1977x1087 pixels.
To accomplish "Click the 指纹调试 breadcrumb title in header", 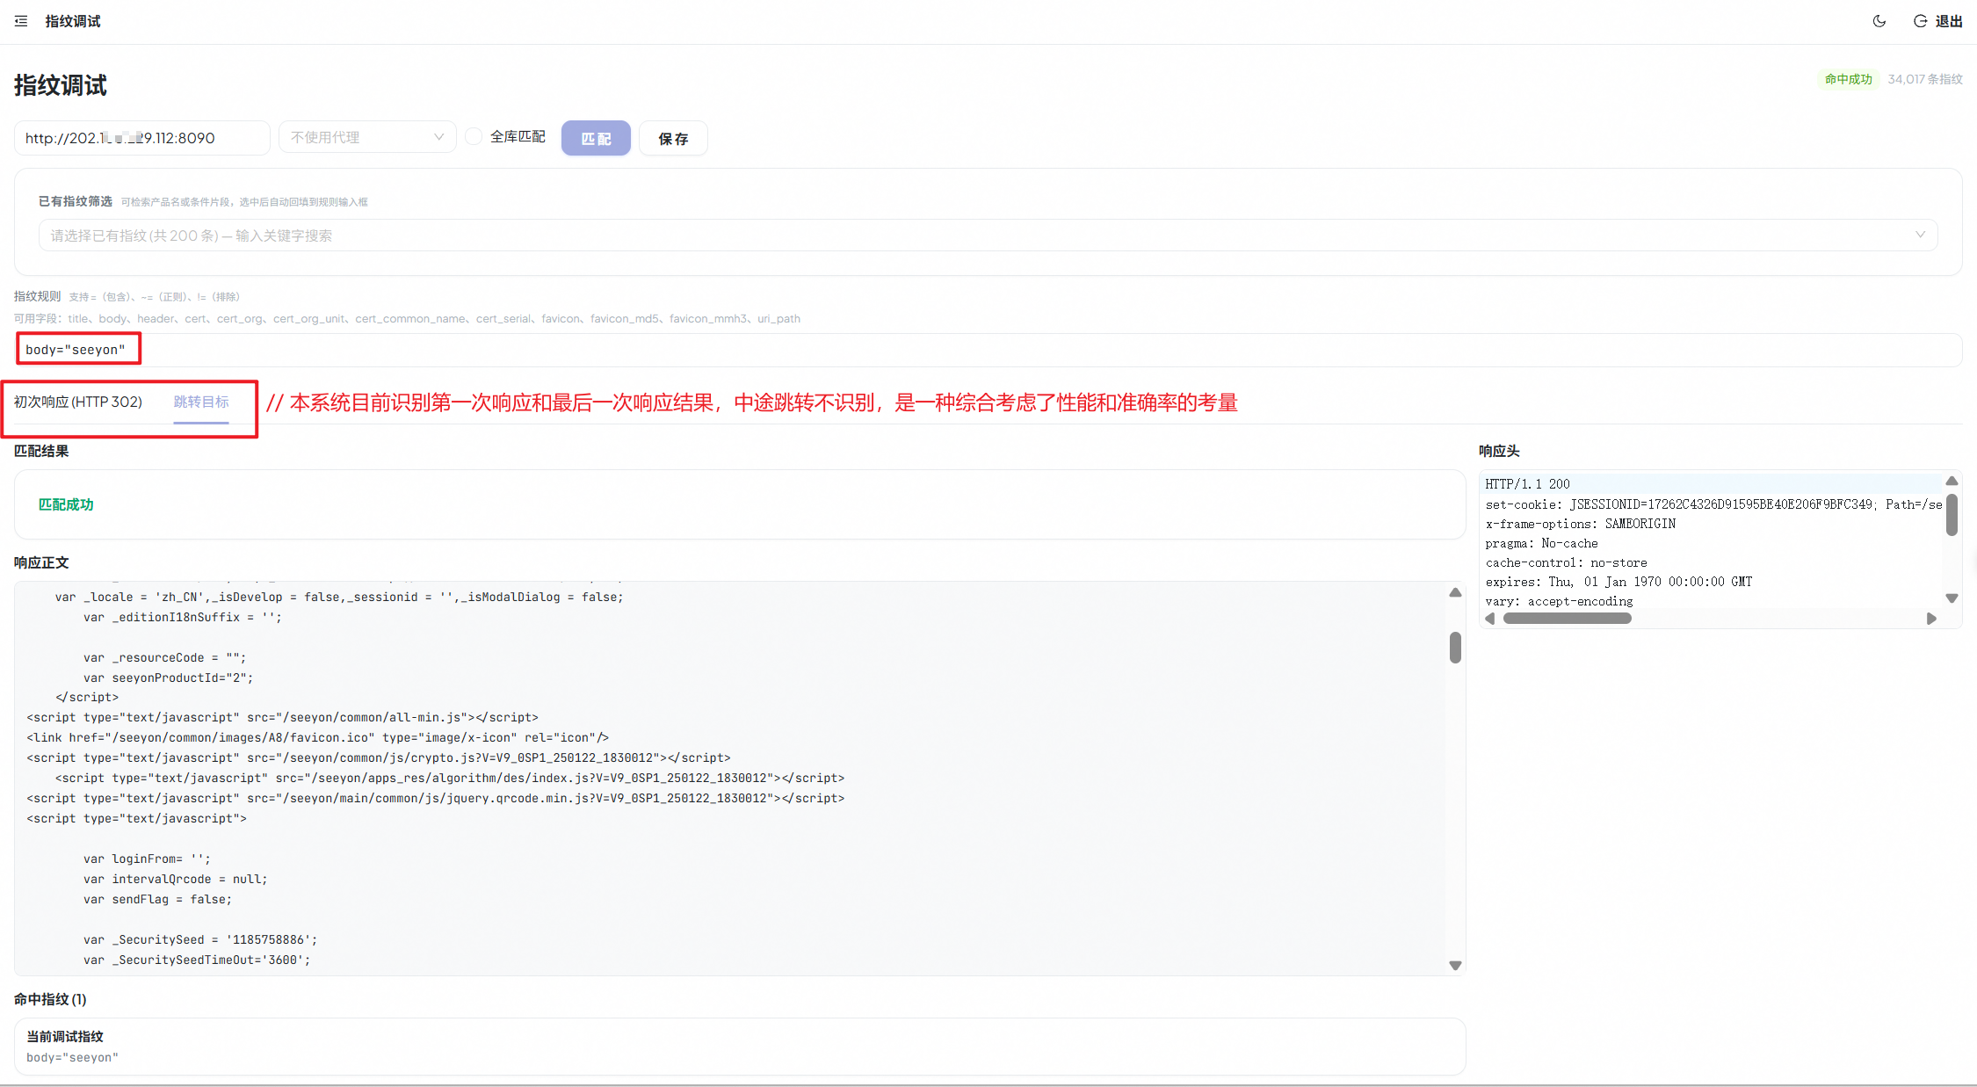I will tap(73, 21).
